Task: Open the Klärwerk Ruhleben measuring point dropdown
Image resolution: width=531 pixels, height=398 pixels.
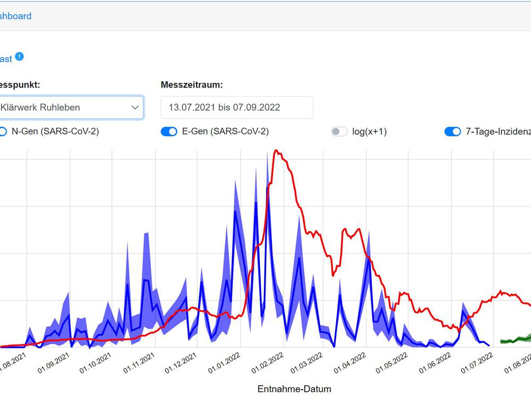Action: pyautogui.click(x=70, y=107)
